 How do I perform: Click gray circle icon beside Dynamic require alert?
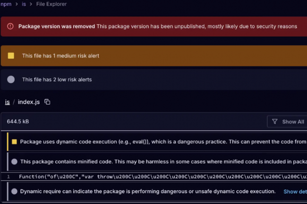(x=14, y=191)
